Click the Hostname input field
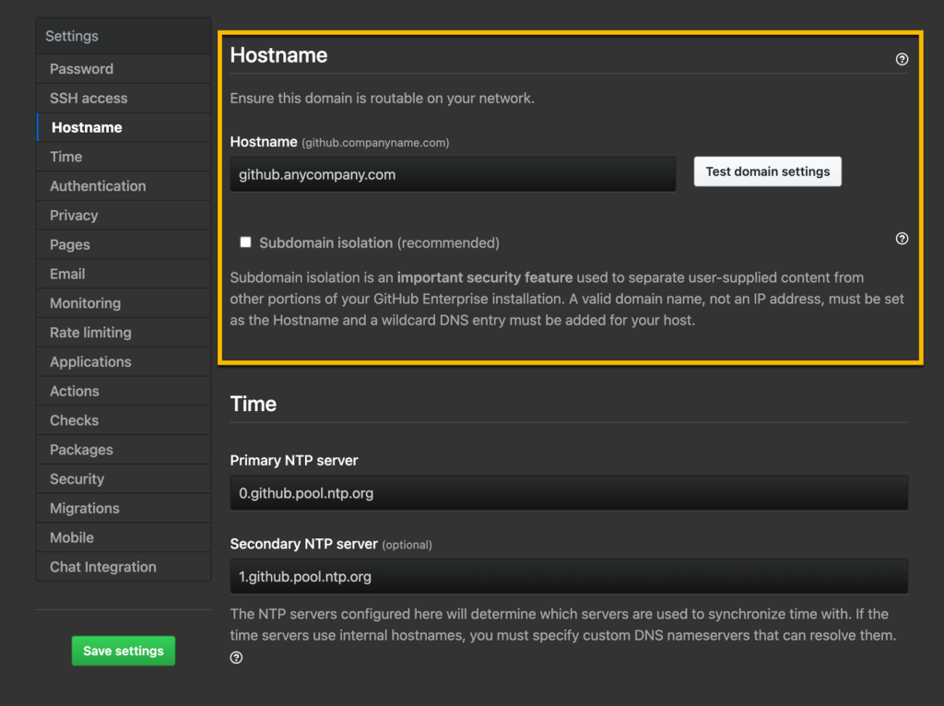The height and width of the screenshot is (706, 944). coord(453,172)
